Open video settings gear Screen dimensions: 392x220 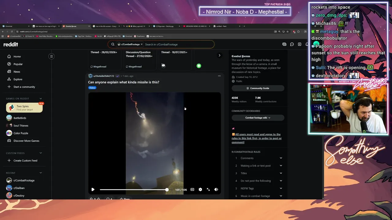point(200,189)
